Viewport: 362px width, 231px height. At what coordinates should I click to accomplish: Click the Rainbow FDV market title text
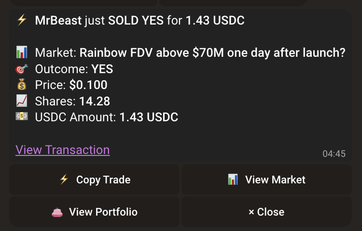[212, 52]
